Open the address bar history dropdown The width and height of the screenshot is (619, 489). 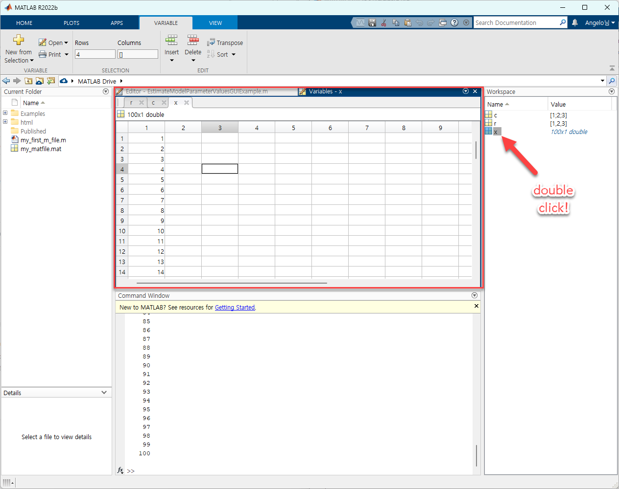[x=602, y=81]
